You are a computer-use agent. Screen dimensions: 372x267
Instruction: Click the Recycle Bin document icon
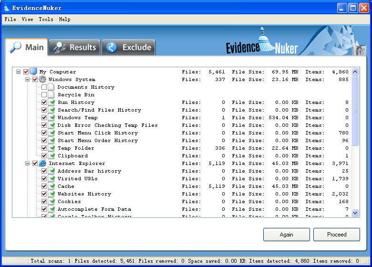(x=52, y=95)
